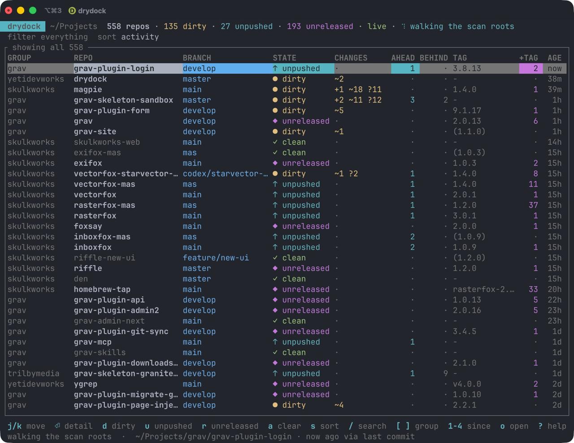Click the AGE column header
This screenshot has height=443, width=574.
[x=554, y=58]
